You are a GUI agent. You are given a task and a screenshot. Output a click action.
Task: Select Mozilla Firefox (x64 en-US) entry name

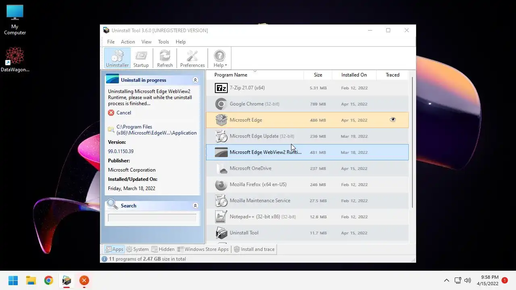pyautogui.click(x=258, y=184)
